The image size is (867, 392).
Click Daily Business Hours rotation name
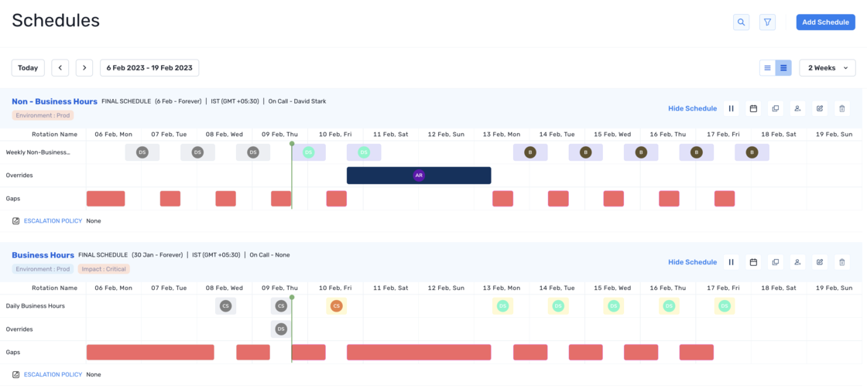tap(36, 306)
